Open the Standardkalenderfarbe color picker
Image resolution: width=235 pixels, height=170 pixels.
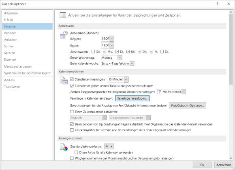click(109, 146)
